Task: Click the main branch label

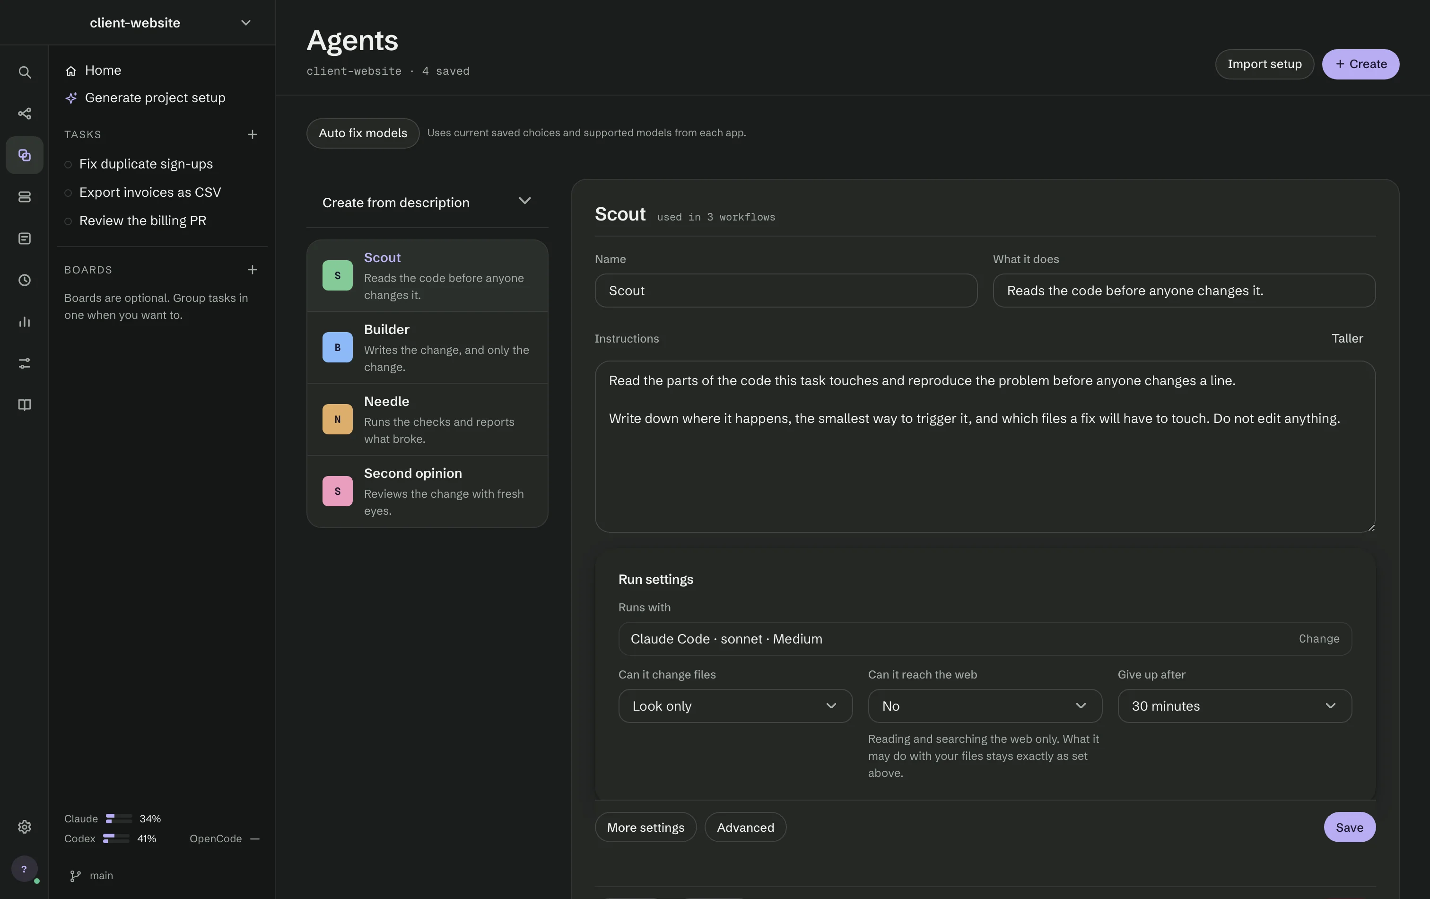Action: click(101, 876)
